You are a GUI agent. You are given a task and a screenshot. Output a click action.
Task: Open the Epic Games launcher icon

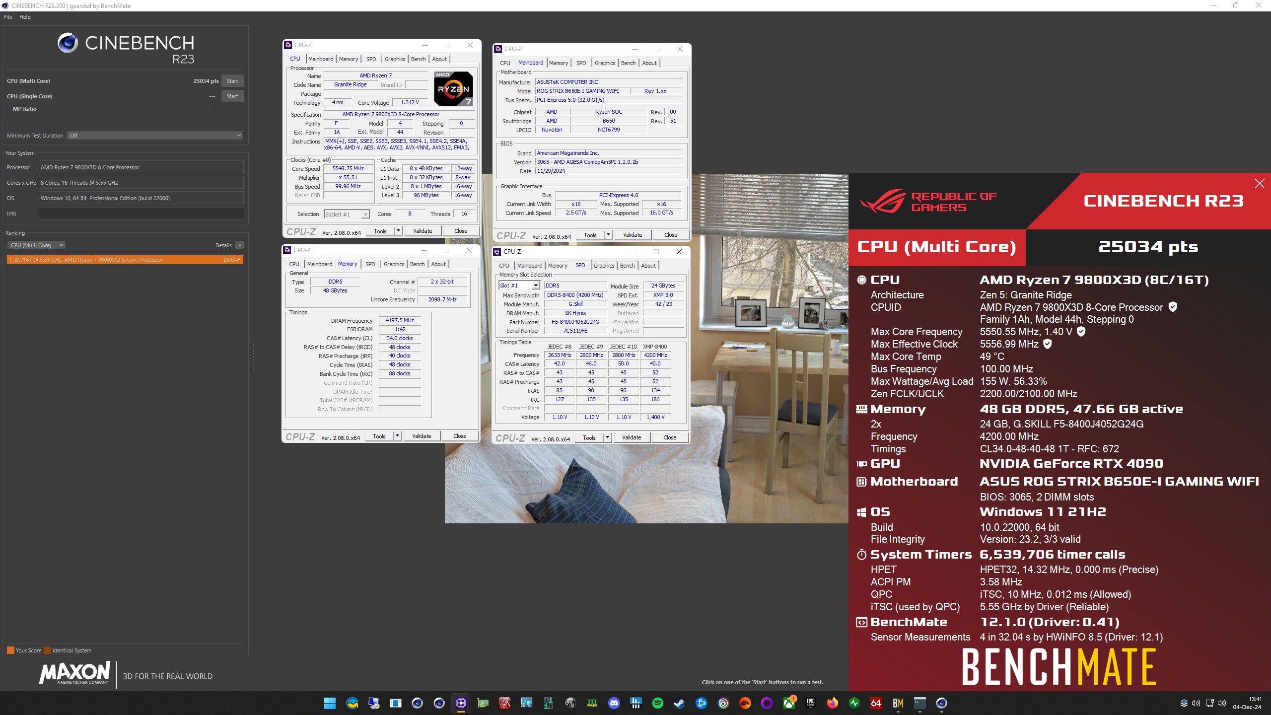810,703
